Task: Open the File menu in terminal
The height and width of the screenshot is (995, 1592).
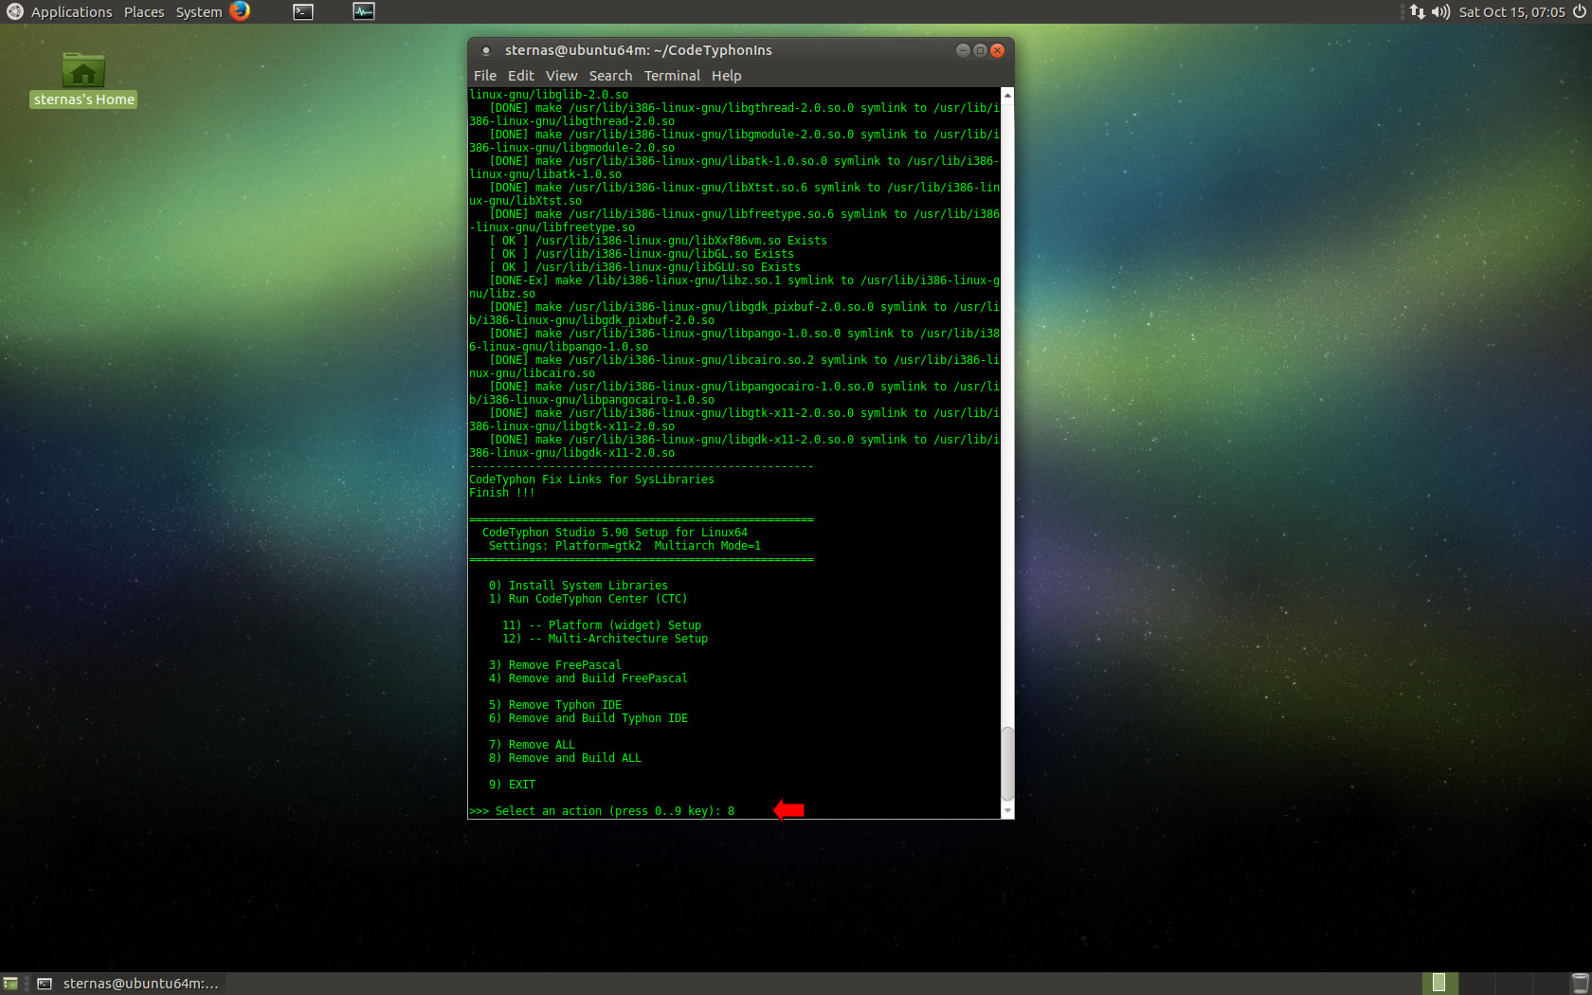Action: click(484, 76)
